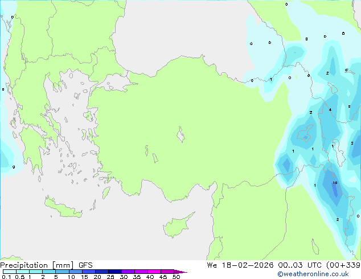This screenshot has width=361, height=279.
Task: Click the 'GFS' model label
Action: pos(85,265)
